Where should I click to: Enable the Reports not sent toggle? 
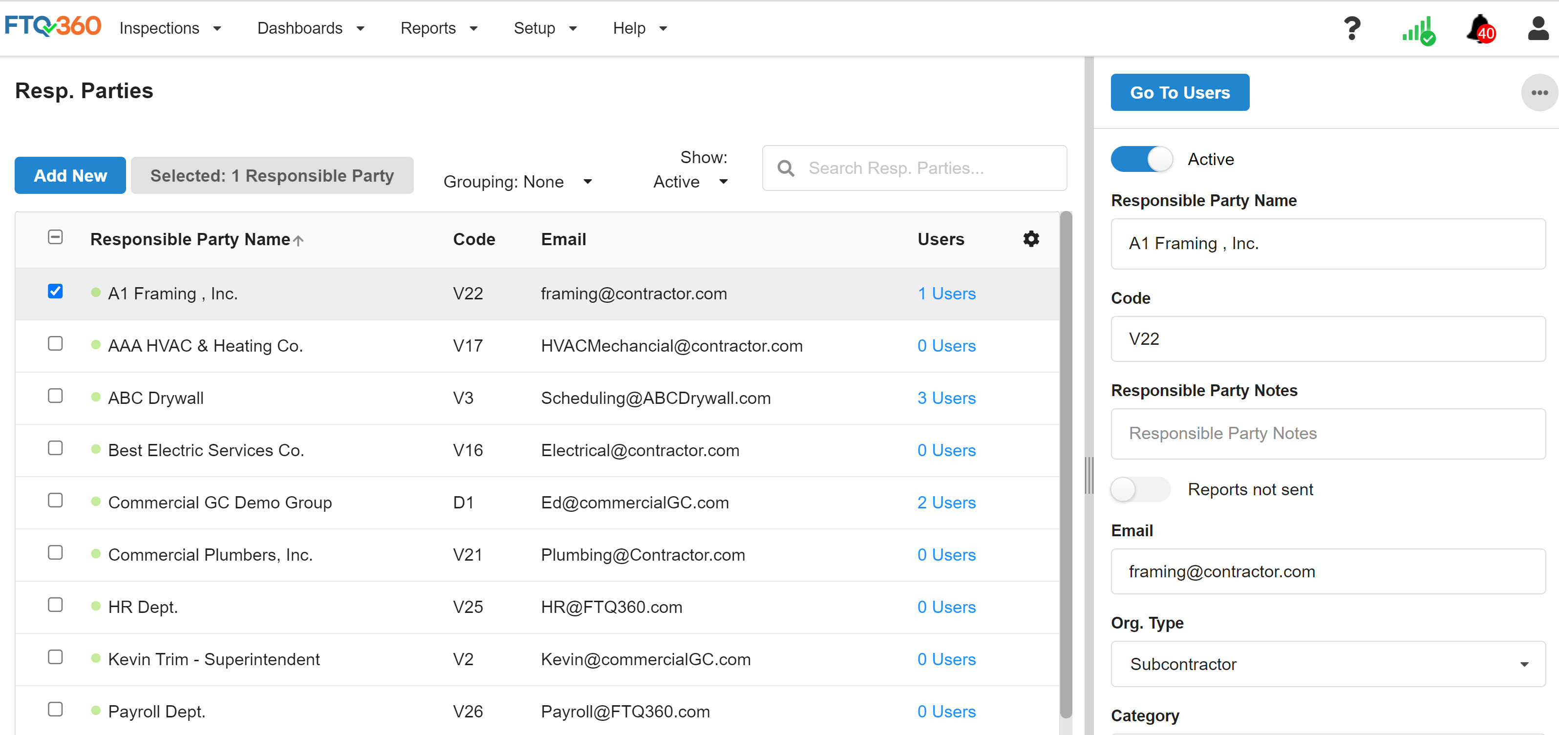(1140, 489)
